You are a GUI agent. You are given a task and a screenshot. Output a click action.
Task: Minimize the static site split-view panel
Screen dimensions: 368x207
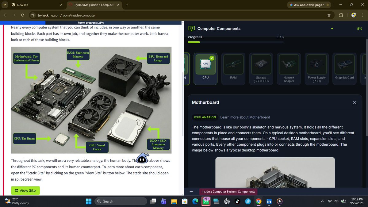191,192
